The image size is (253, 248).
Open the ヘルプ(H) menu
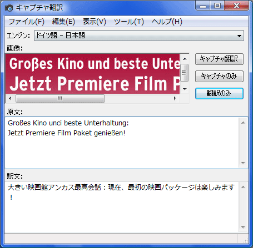point(167,22)
